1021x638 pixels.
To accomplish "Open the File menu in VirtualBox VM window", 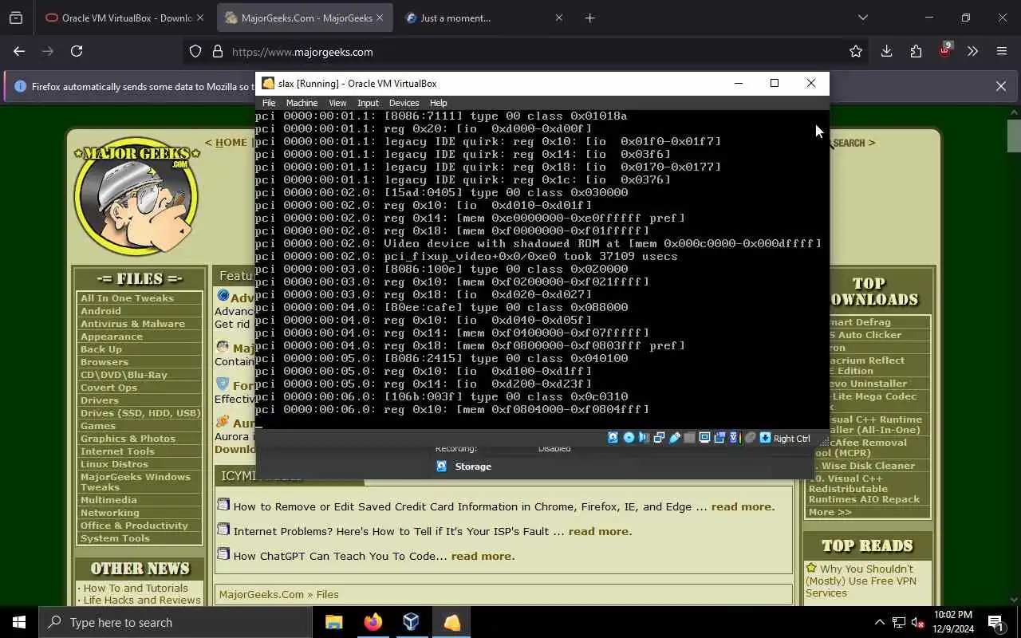I will (269, 103).
